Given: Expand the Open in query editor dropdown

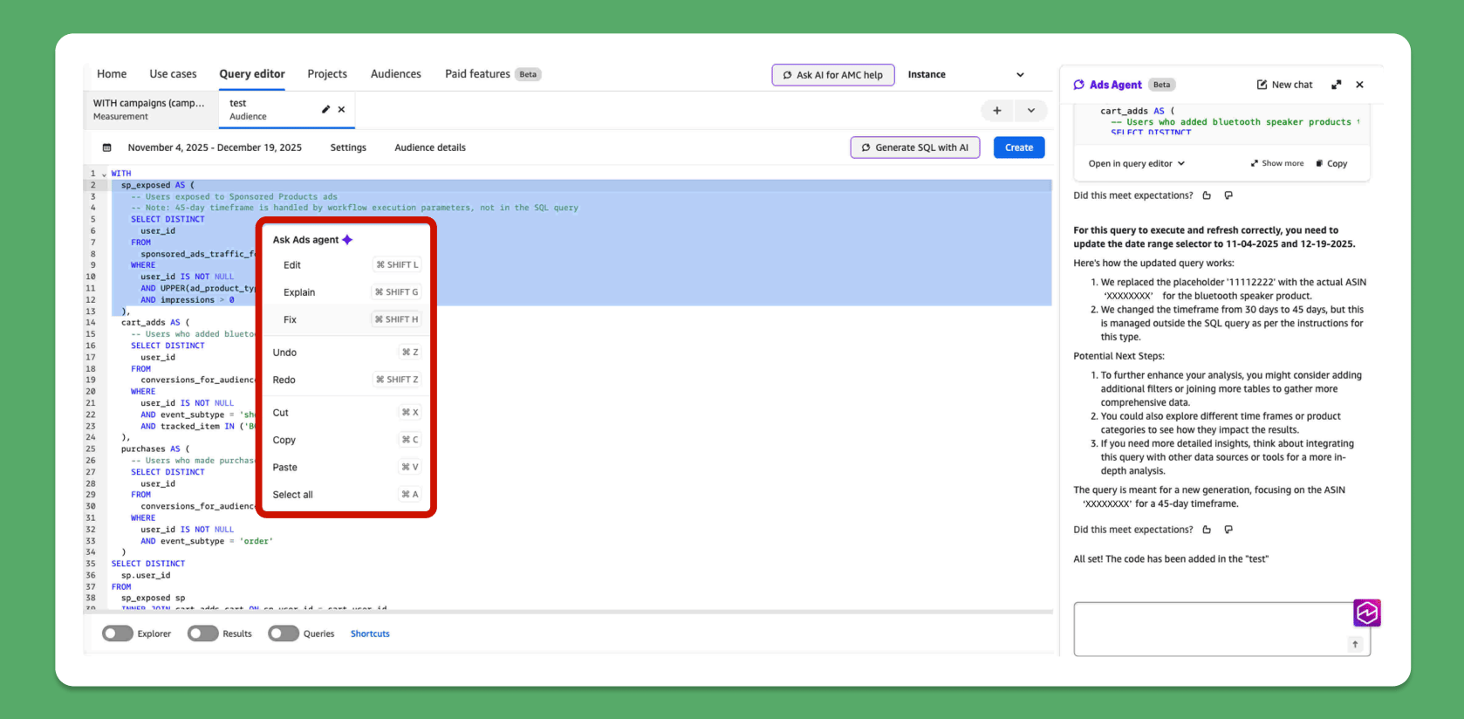Looking at the screenshot, I should coord(1137,163).
